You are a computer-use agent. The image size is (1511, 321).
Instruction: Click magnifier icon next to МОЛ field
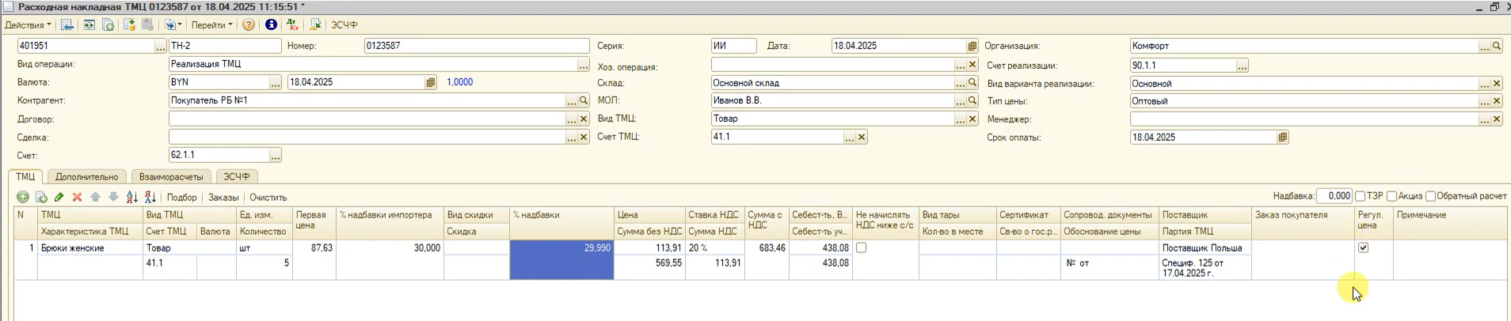(x=972, y=100)
